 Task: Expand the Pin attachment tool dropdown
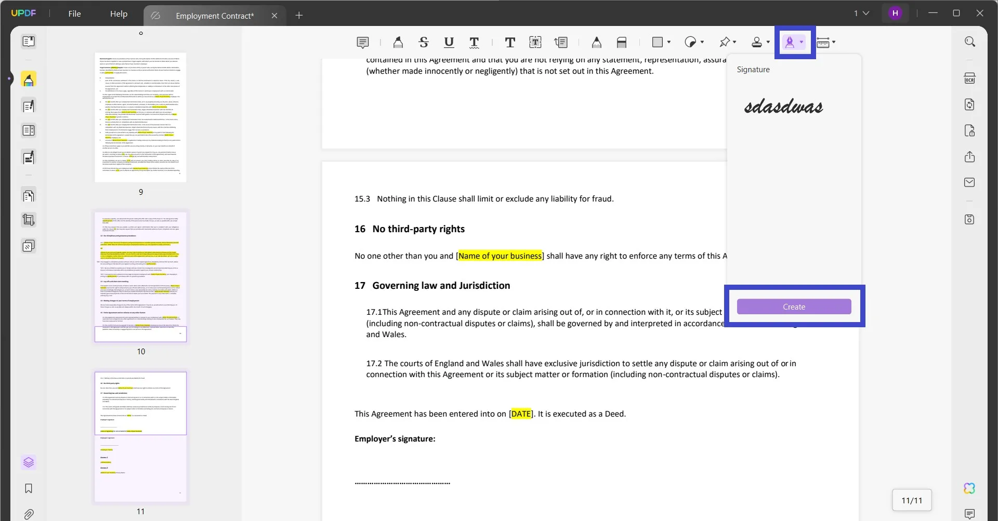coord(734,42)
